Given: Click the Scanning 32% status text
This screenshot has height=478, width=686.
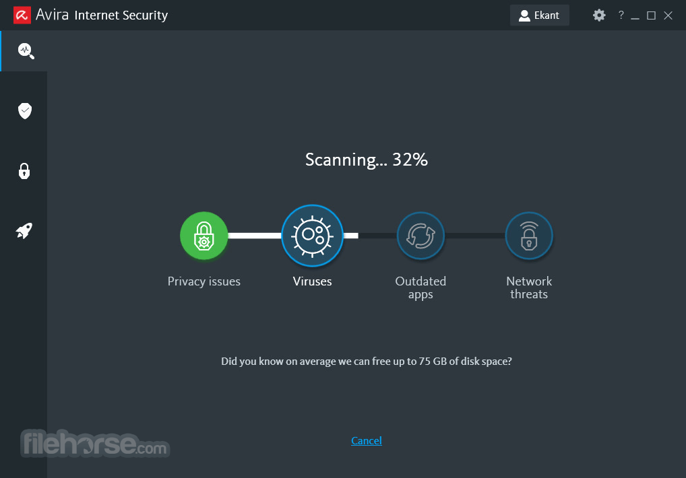Looking at the screenshot, I should (367, 160).
